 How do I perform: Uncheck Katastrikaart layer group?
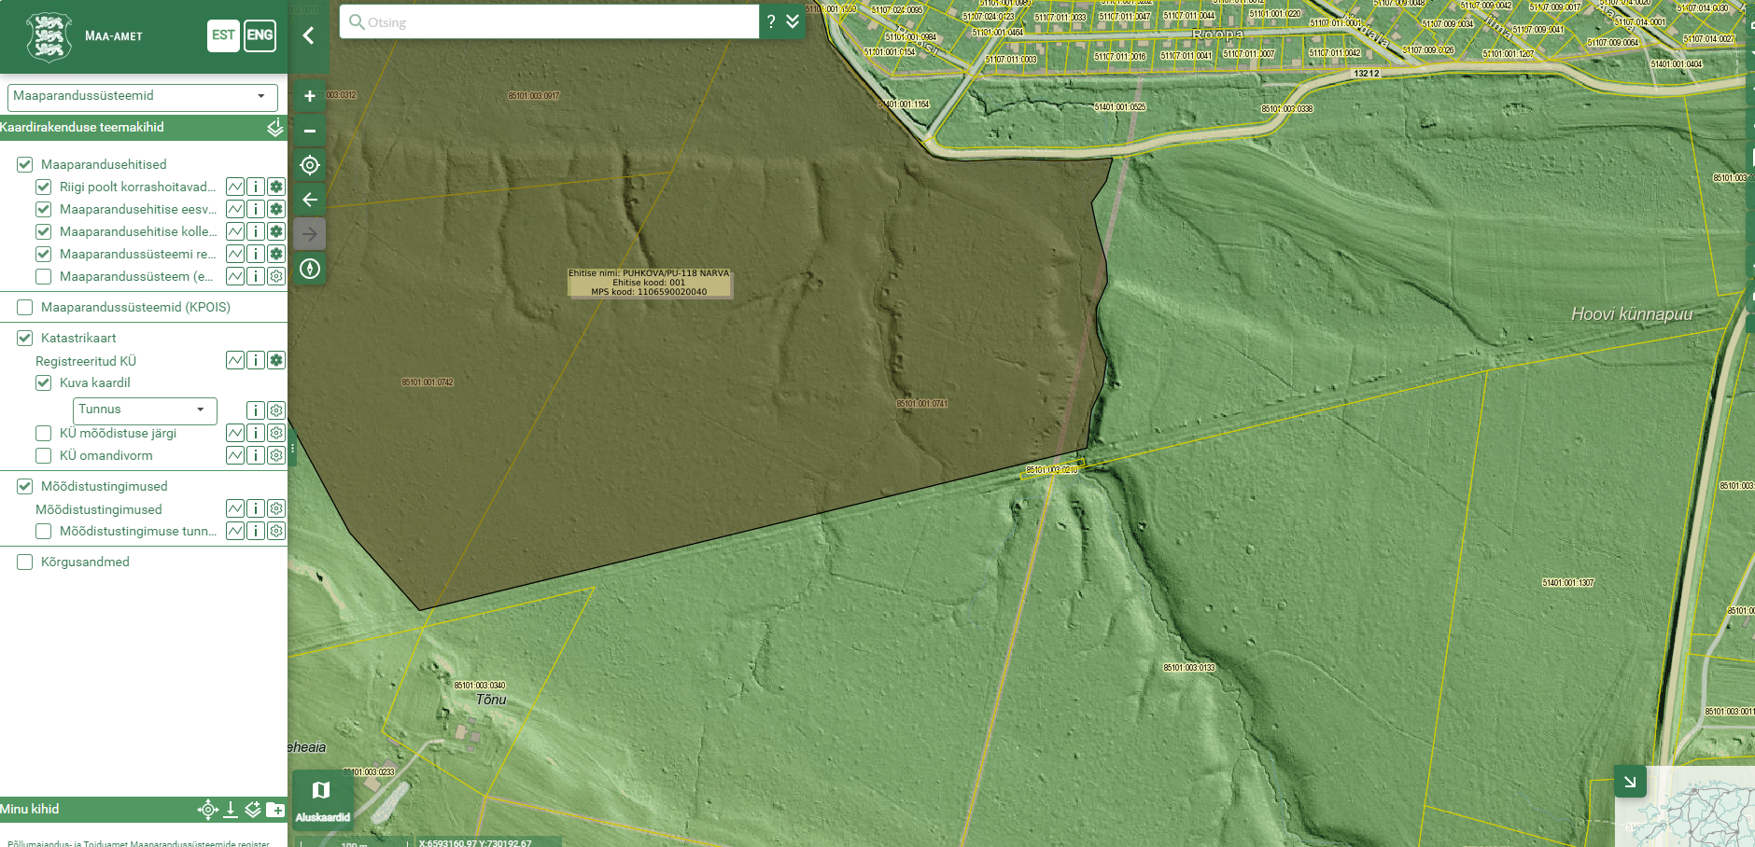25,338
